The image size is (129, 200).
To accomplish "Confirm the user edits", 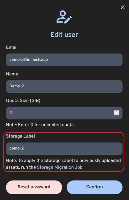I will pos(95,187).
